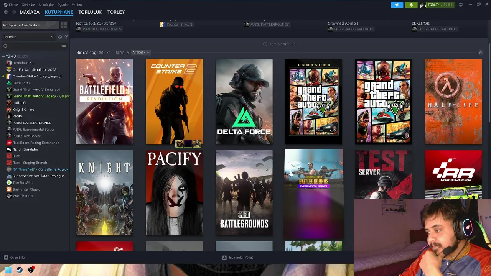Screen dimensions: 491x276
Task: Collapse the TÜMÜ games list
Action: (3, 56)
